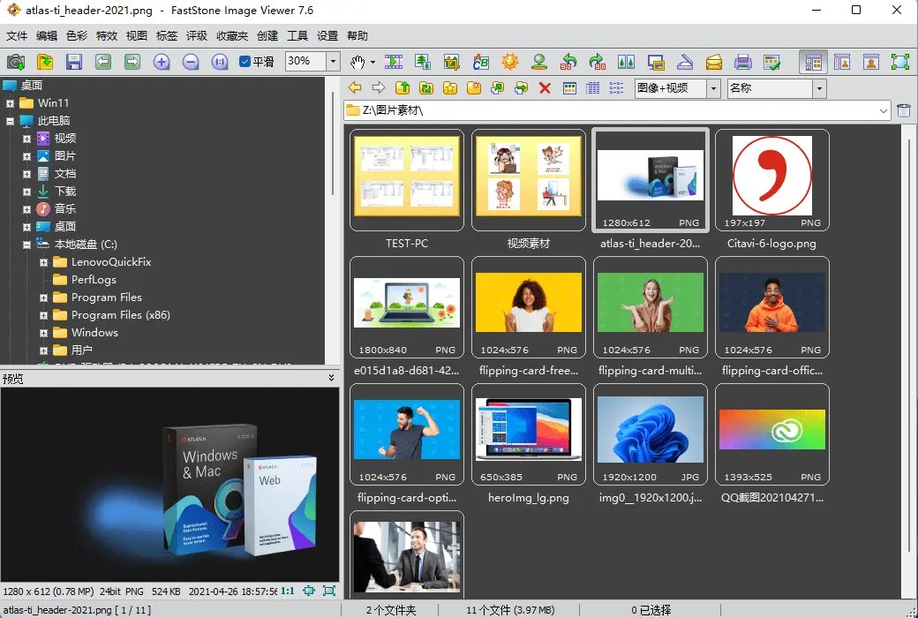
Task: Rotate right 90 degrees icon
Action: point(598,62)
